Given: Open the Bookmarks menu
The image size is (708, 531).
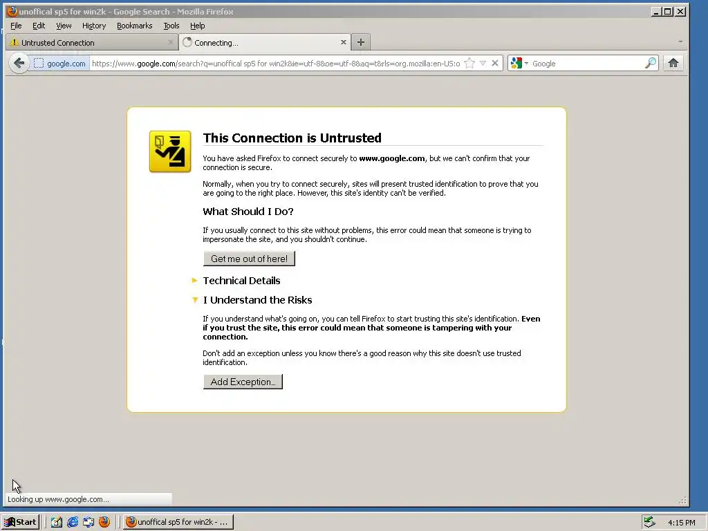Looking at the screenshot, I should coord(135,26).
